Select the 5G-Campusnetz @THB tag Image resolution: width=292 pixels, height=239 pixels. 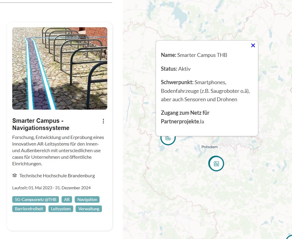36,199
